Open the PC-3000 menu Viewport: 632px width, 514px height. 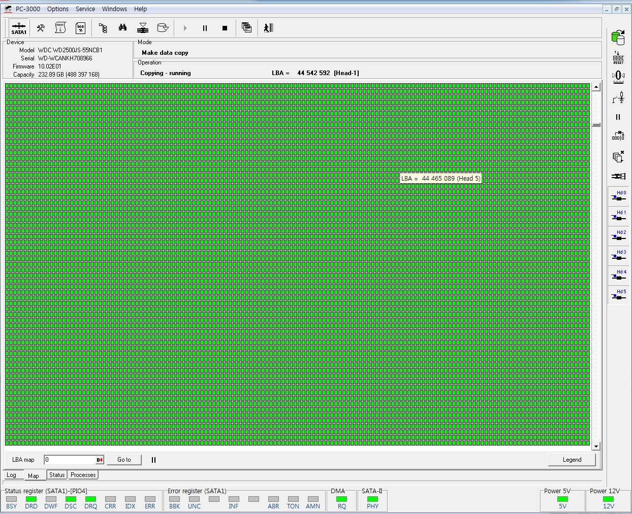click(x=27, y=9)
